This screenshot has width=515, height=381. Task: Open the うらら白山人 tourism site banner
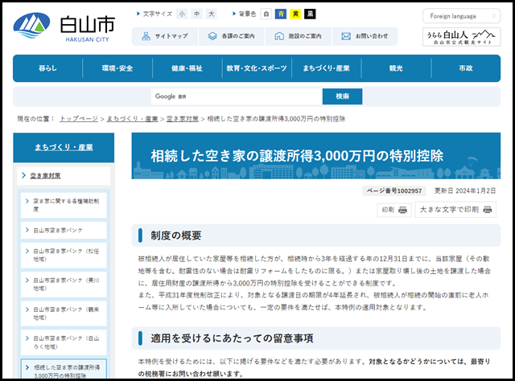[461, 37]
